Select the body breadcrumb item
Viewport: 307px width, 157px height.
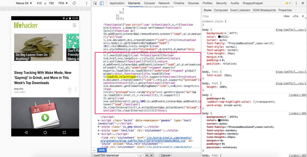click(x=102, y=150)
